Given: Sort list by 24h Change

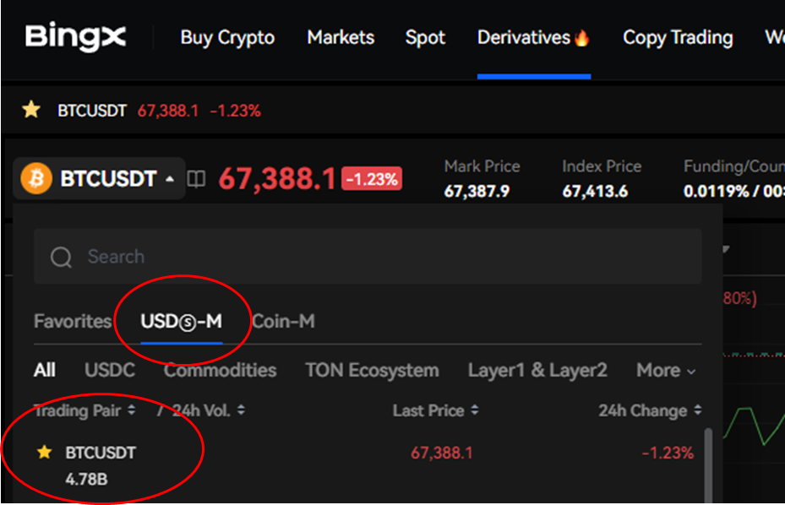Looking at the screenshot, I should 650,410.
